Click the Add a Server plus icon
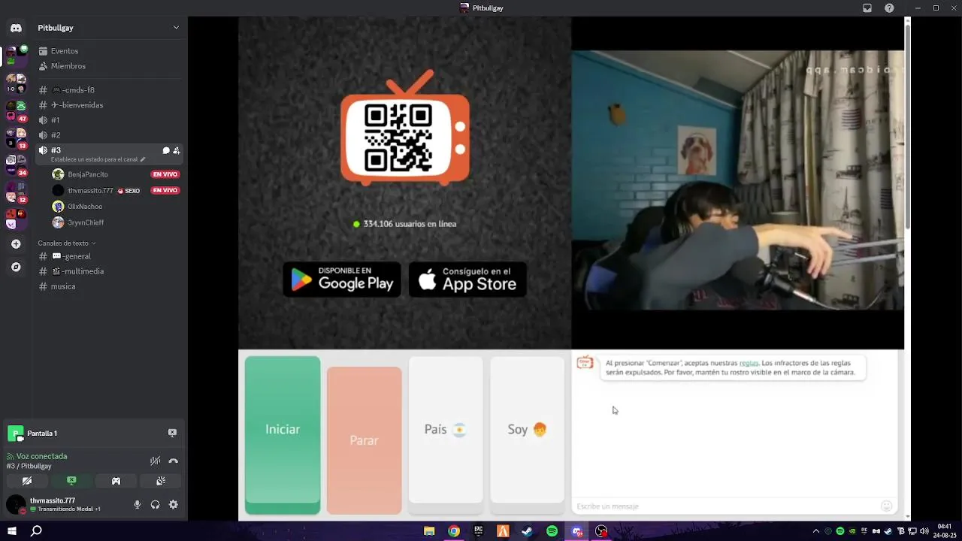The height and width of the screenshot is (541, 962). coord(16,244)
